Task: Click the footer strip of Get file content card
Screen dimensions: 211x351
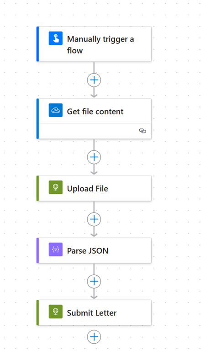Action: coord(95,131)
